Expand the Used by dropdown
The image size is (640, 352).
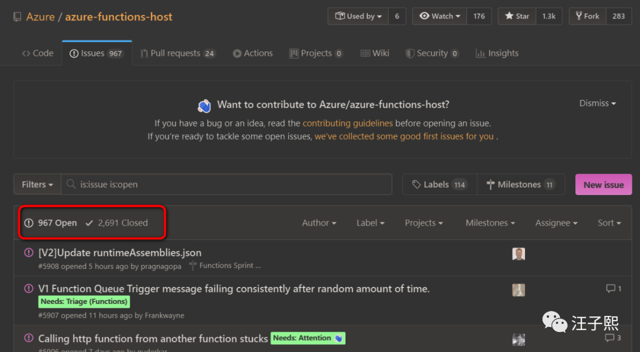point(358,17)
